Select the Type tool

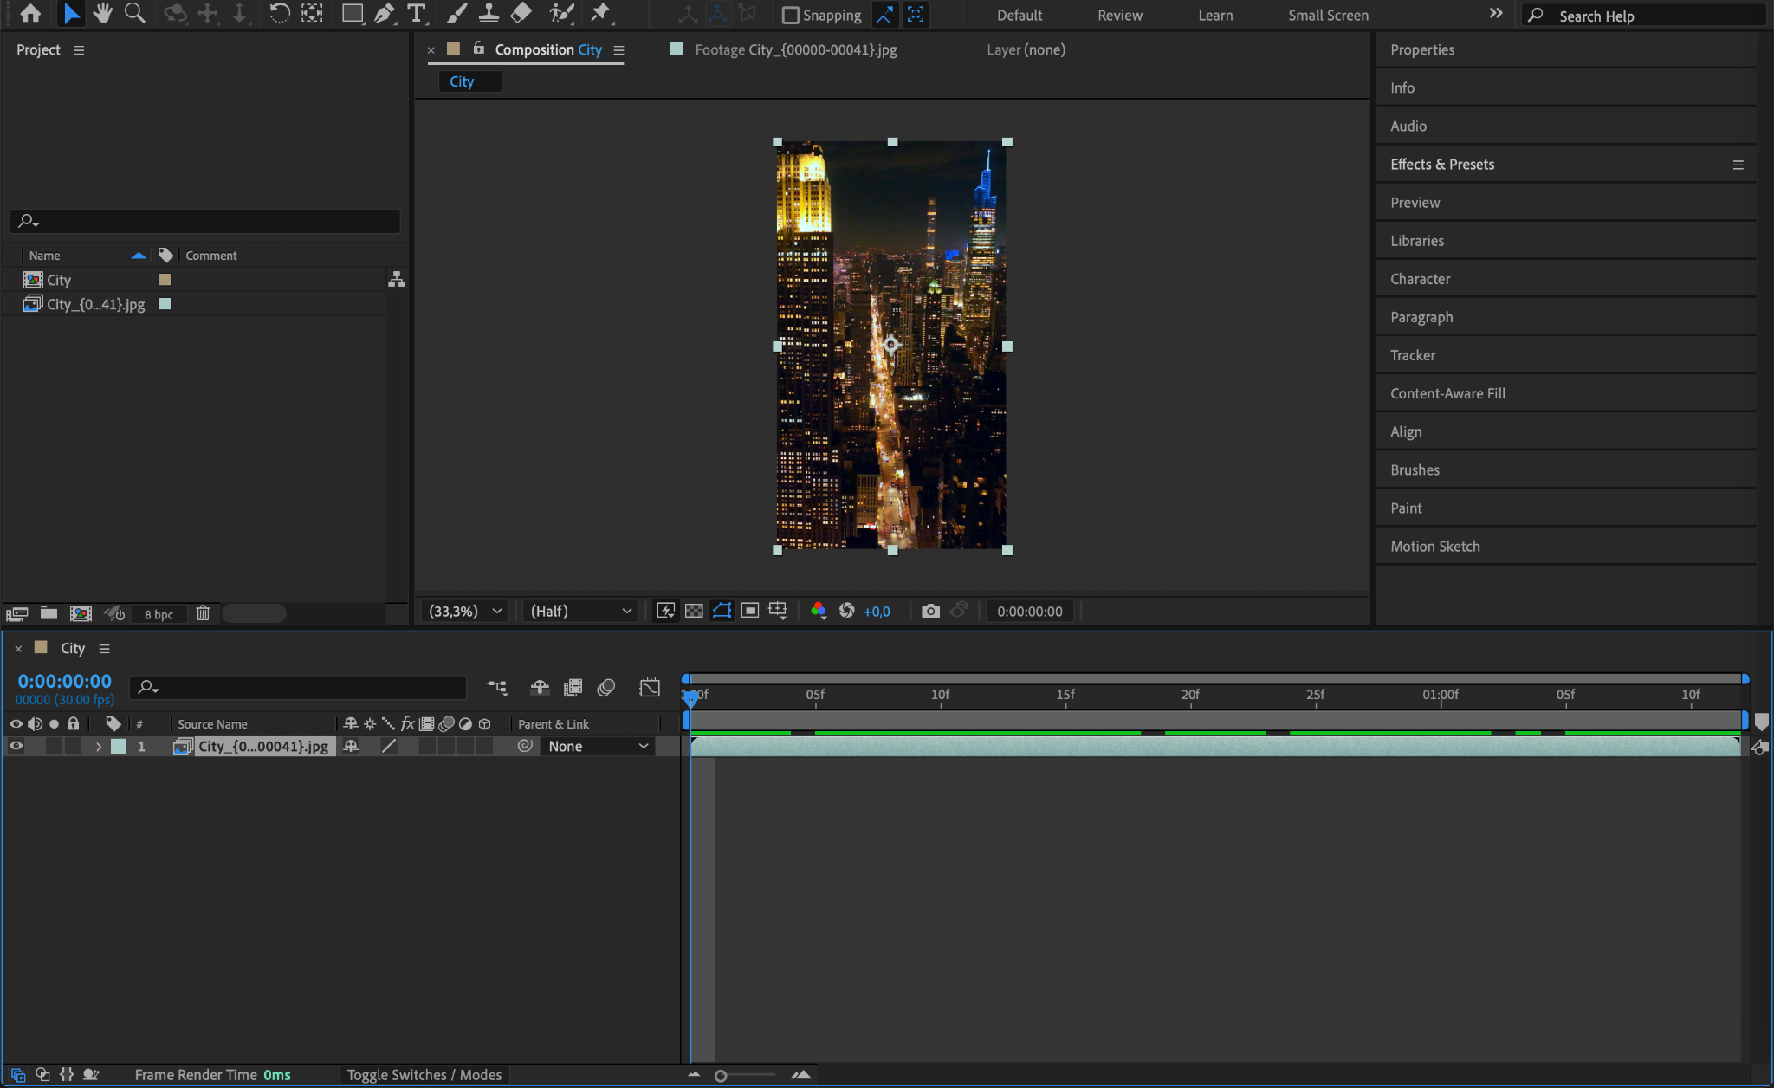(x=417, y=13)
